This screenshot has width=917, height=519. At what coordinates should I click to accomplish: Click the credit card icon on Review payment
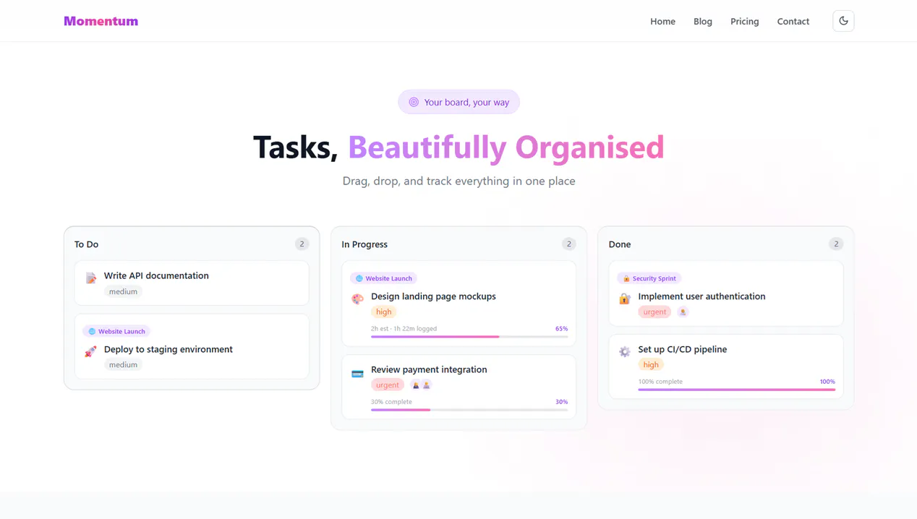tap(357, 373)
